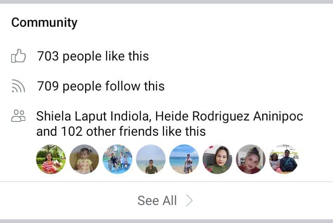Tap the See All link
The width and height of the screenshot is (333, 223).
coord(157,200)
